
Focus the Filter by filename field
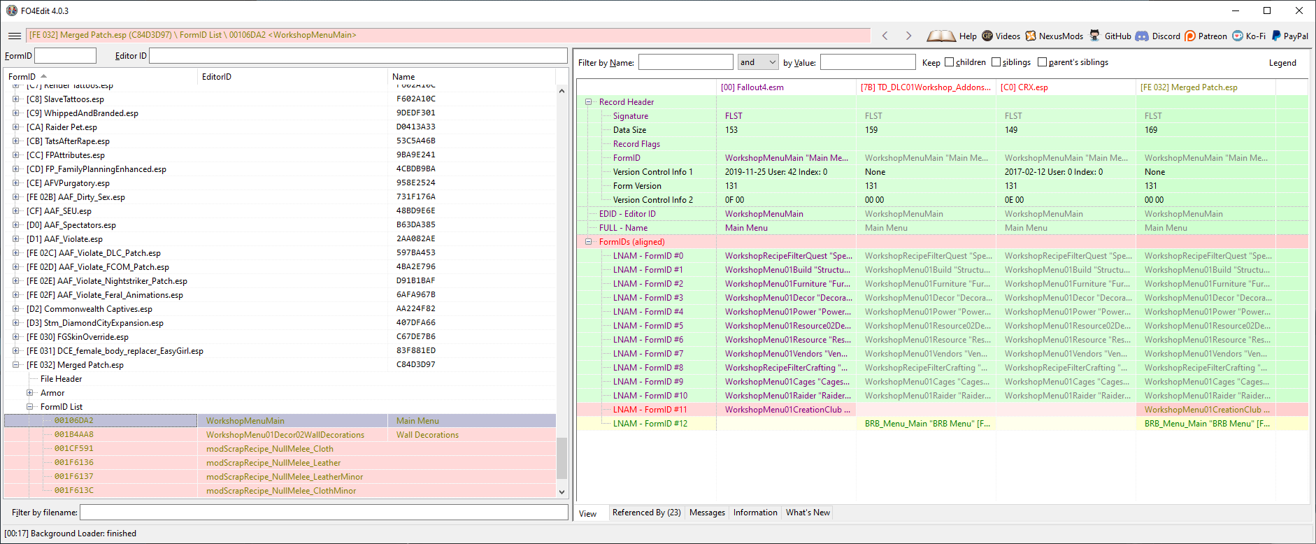pos(324,513)
